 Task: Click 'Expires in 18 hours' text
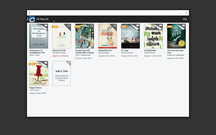coord(60,56)
